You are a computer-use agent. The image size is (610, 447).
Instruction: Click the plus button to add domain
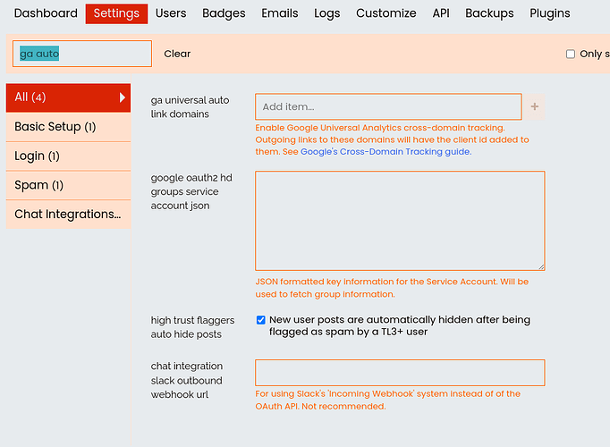pos(535,106)
